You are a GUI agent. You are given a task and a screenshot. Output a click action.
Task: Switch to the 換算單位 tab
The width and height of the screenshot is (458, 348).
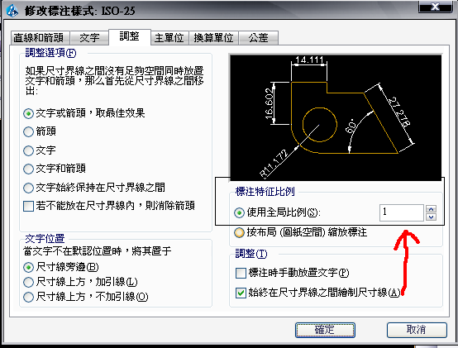click(x=213, y=38)
